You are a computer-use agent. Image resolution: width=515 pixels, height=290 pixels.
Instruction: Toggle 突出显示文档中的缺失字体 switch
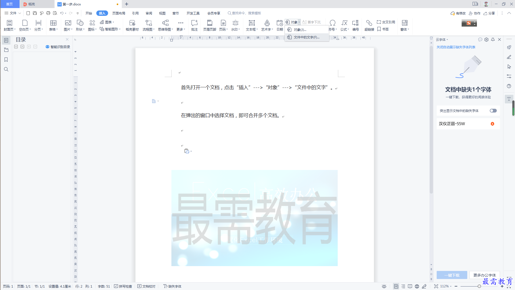(x=493, y=111)
